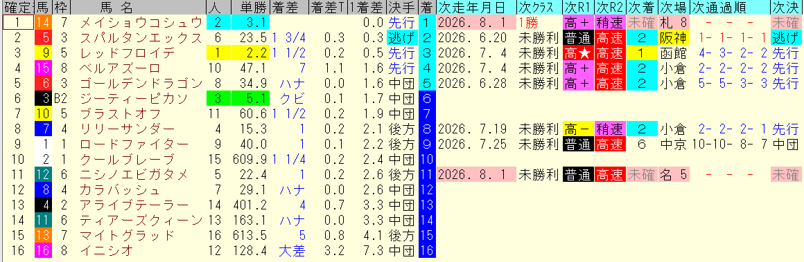Click horse number 9 yellow cell
The width and height of the screenshot is (804, 262).
coord(42,53)
